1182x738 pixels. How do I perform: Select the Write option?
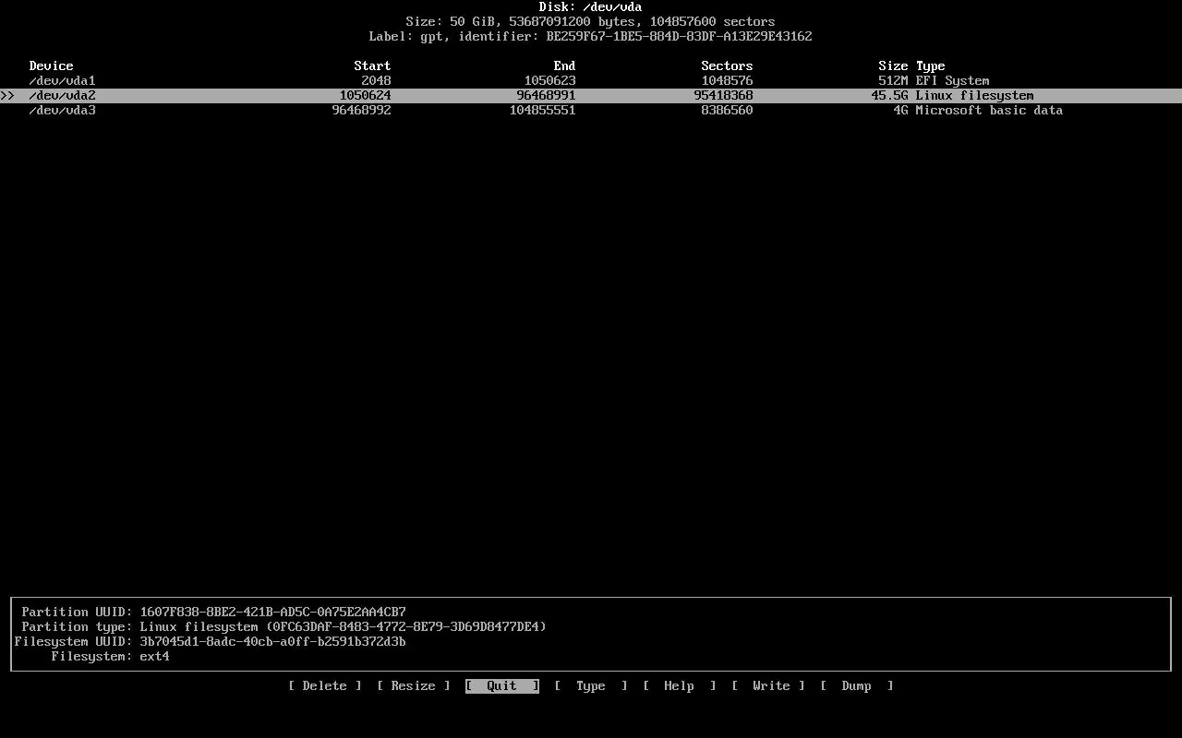767,685
